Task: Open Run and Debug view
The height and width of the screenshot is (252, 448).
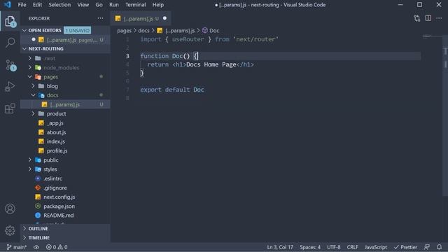Action: [x=10, y=87]
